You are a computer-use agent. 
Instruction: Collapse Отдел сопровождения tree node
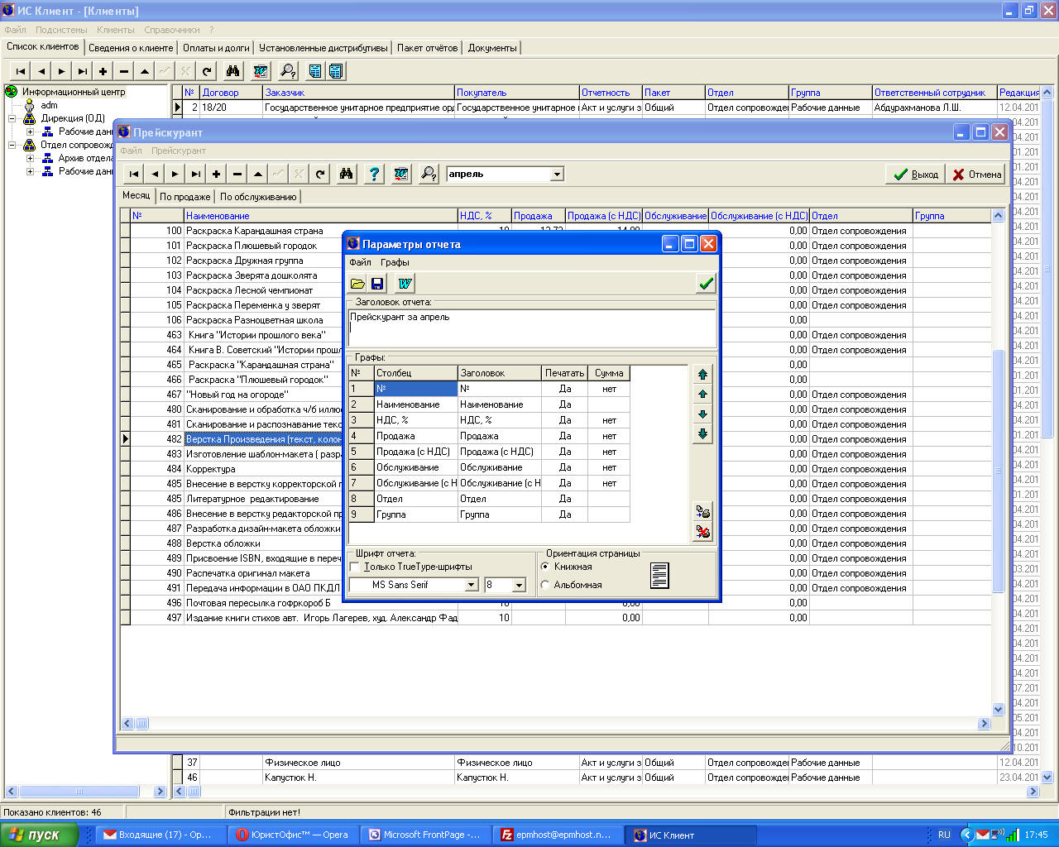12,145
